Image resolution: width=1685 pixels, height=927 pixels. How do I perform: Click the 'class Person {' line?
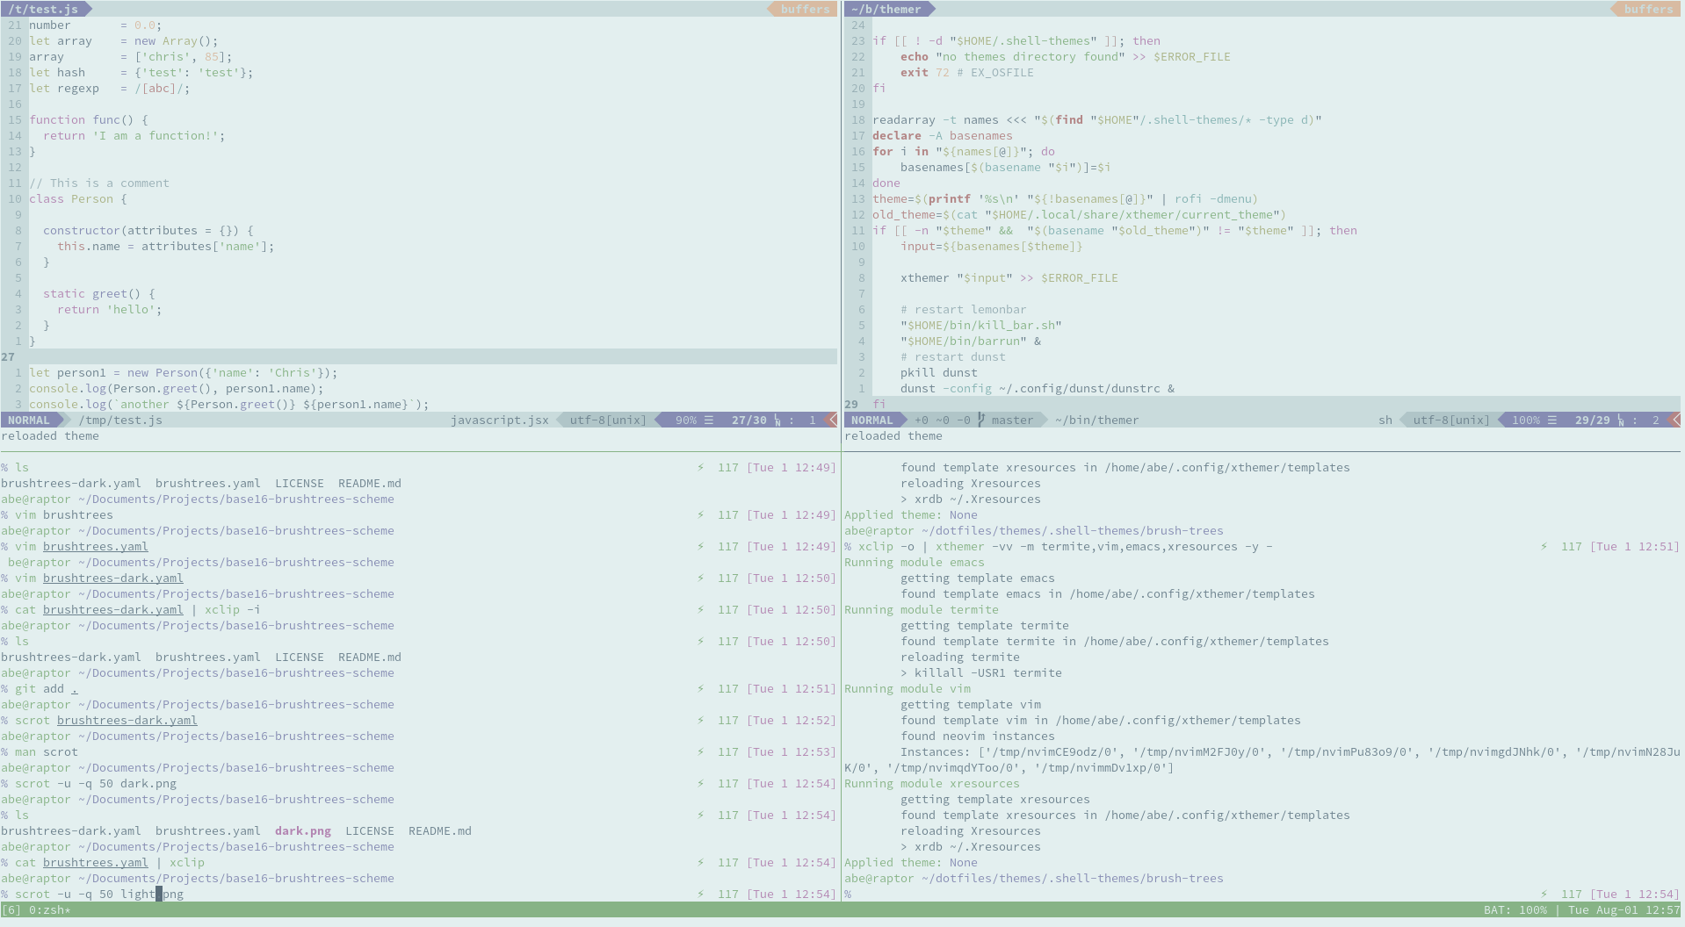point(78,198)
